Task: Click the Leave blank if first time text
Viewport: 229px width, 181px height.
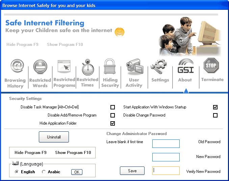Action: pyautogui.click(x=125, y=142)
